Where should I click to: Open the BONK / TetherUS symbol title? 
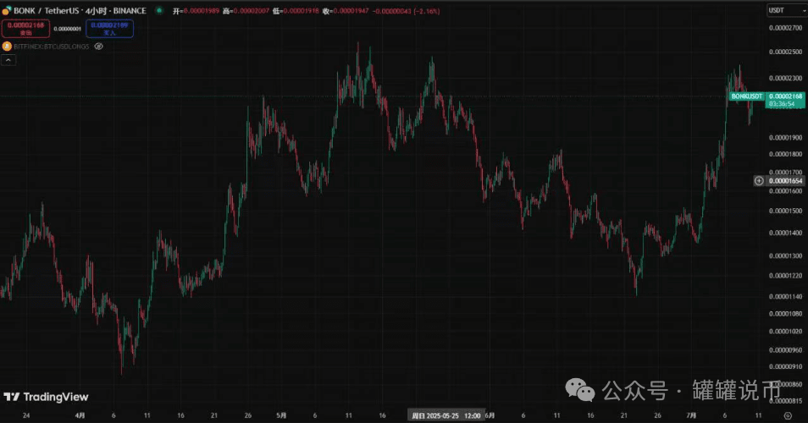point(80,10)
